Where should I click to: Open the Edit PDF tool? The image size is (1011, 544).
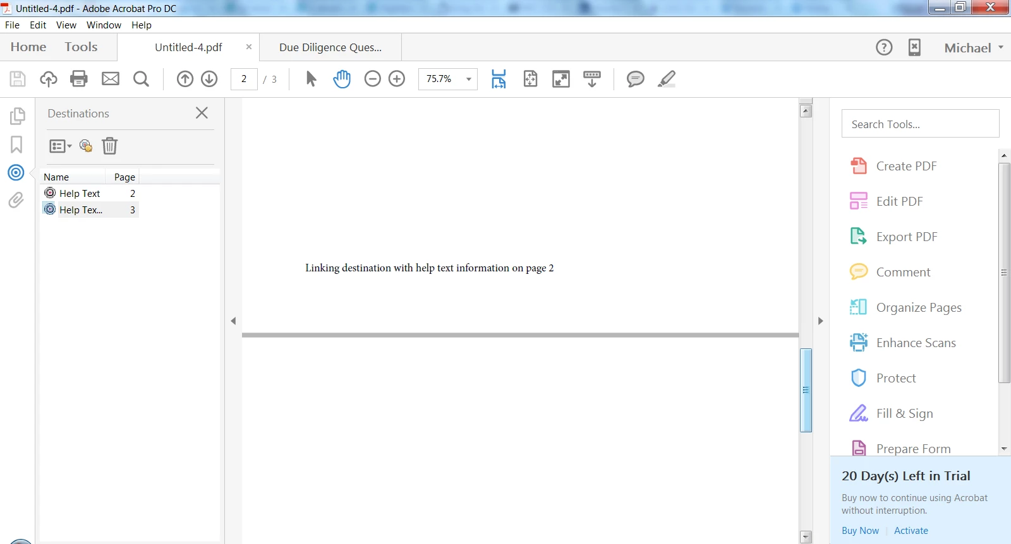coord(887,201)
